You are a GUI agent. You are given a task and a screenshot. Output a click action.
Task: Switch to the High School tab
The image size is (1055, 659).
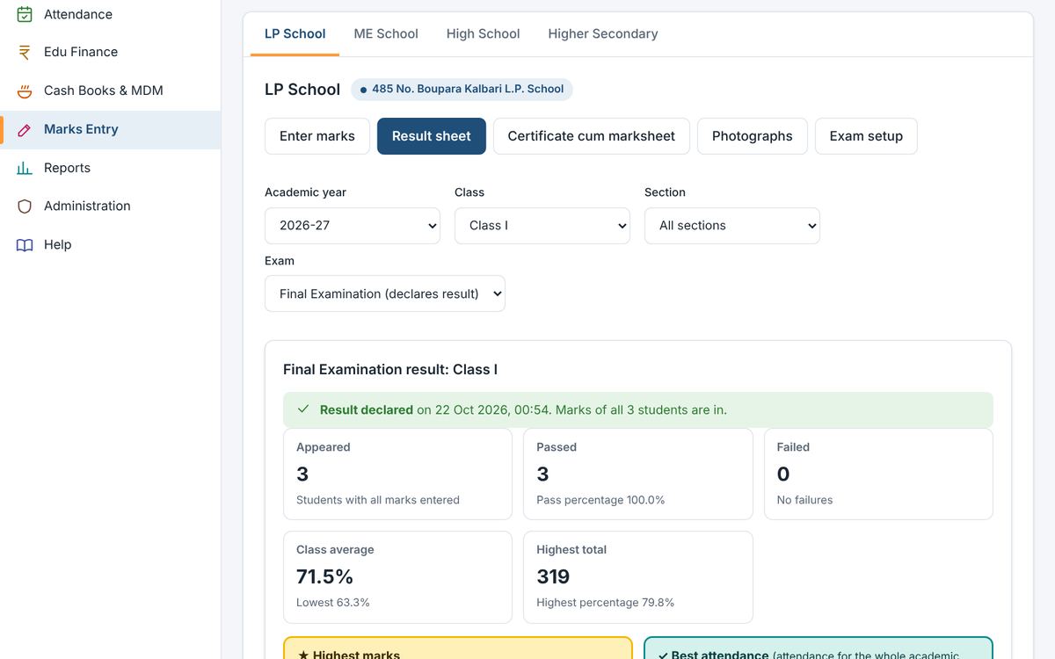[483, 34]
